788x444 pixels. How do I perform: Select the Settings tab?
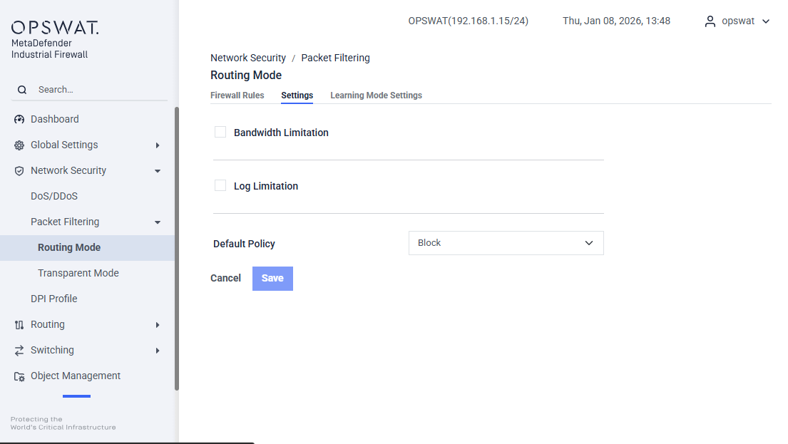point(297,95)
